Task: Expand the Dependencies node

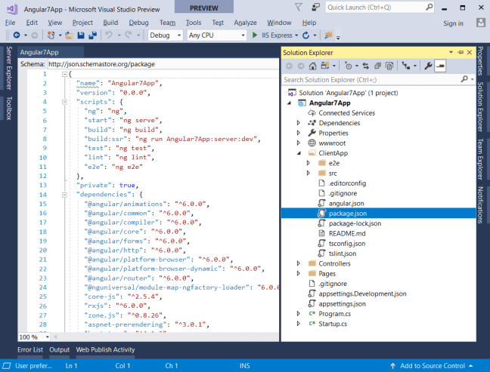Action: (299, 123)
